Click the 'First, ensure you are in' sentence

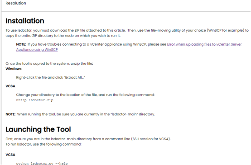(x=88, y=139)
